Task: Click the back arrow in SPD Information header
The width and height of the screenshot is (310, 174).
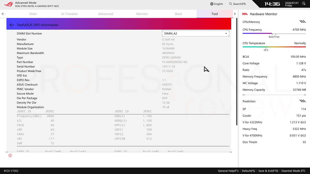Action: point(12,25)
